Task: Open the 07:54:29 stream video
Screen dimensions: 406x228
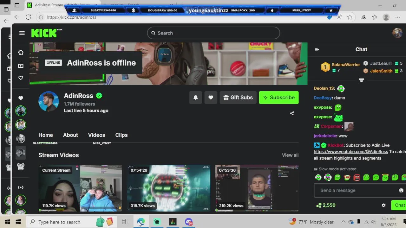Action: click(169, 188)
